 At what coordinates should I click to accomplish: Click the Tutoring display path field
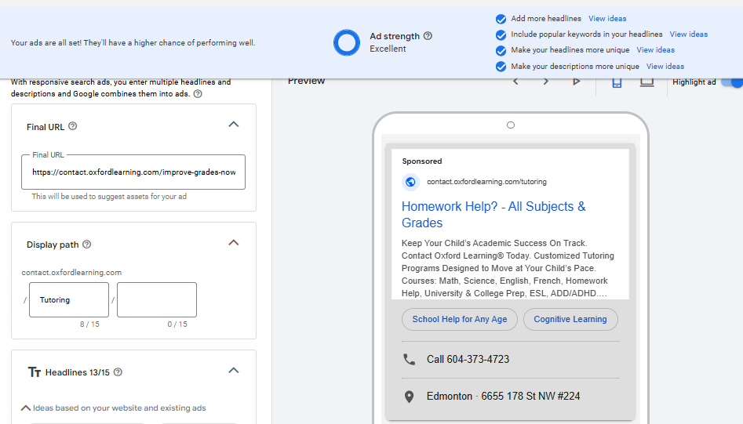point(69,299)
